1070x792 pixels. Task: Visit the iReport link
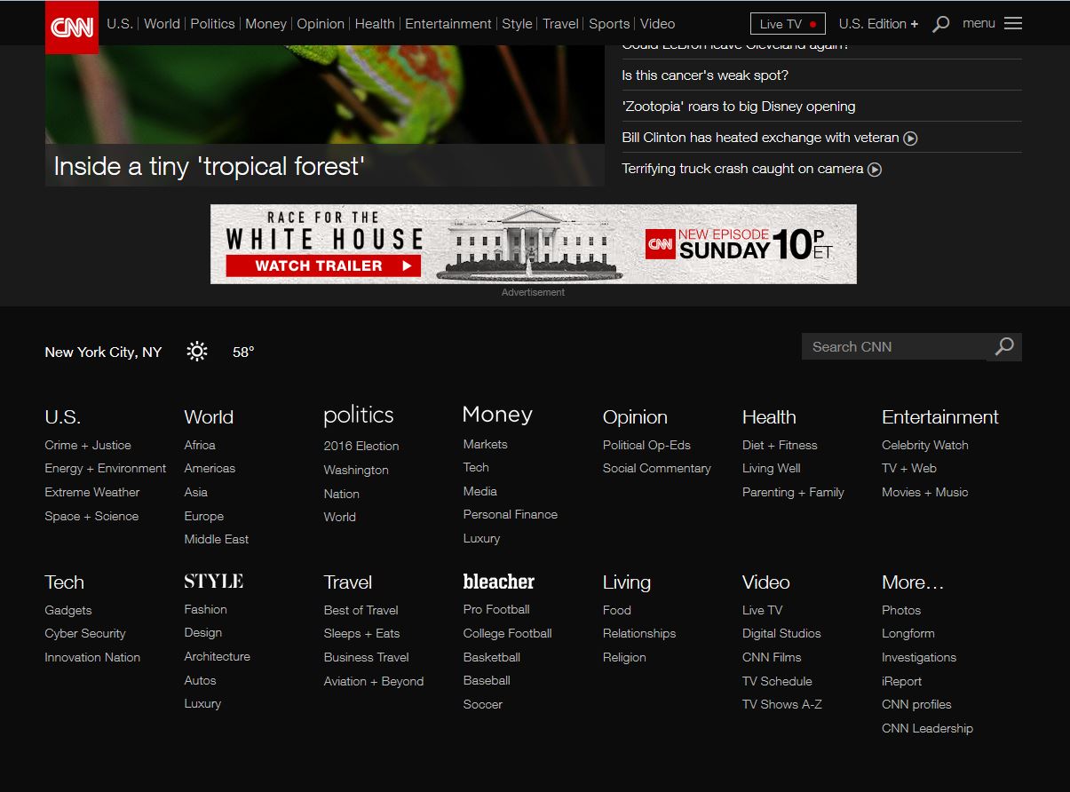(x=902, y=681)
